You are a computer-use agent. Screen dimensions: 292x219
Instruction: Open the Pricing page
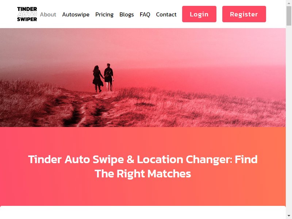click(104, 14)
